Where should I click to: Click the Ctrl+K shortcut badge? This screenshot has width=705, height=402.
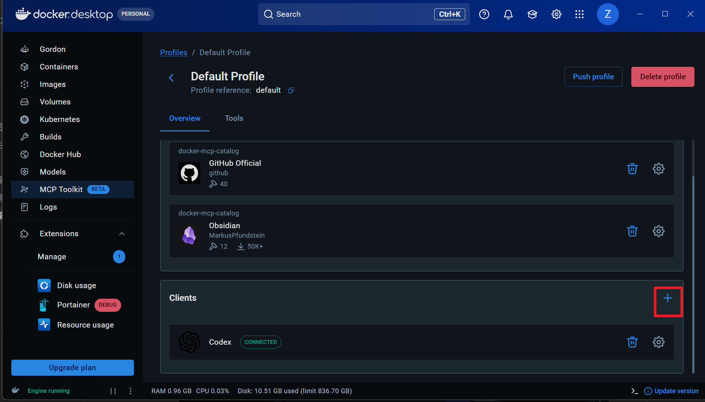pyautogui.click(x=450, y=14)
